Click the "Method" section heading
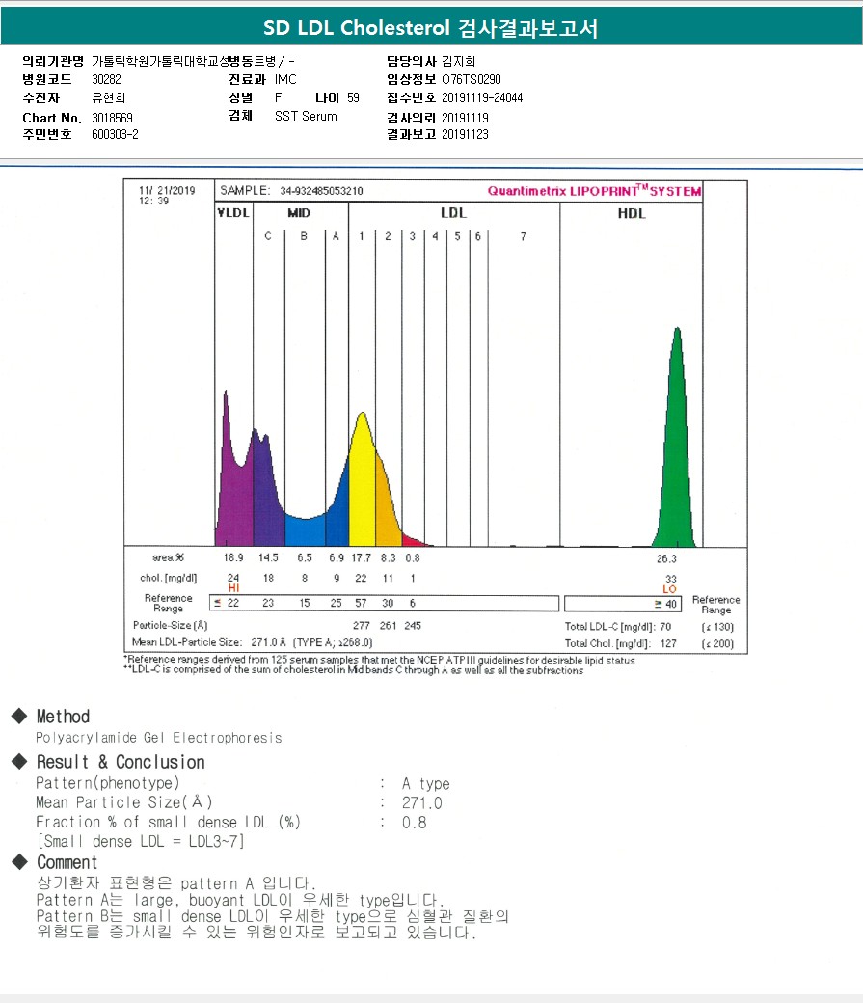The width and height of the screenshot is (863, 1003). coord(63,717)
